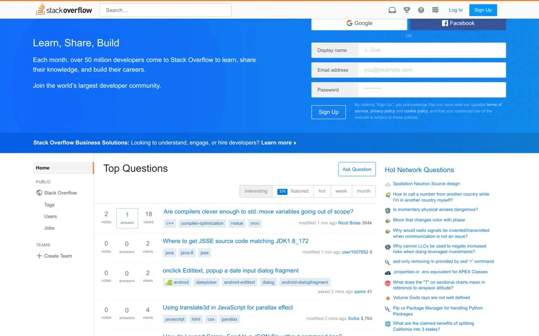Click site icon beside splitting California question

pos(388,324)
